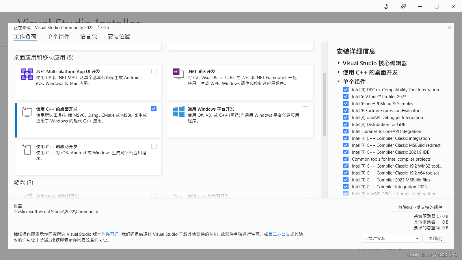Click the 位置 label
The height and width of the screenshot is (260, 462).
(18, 206)
